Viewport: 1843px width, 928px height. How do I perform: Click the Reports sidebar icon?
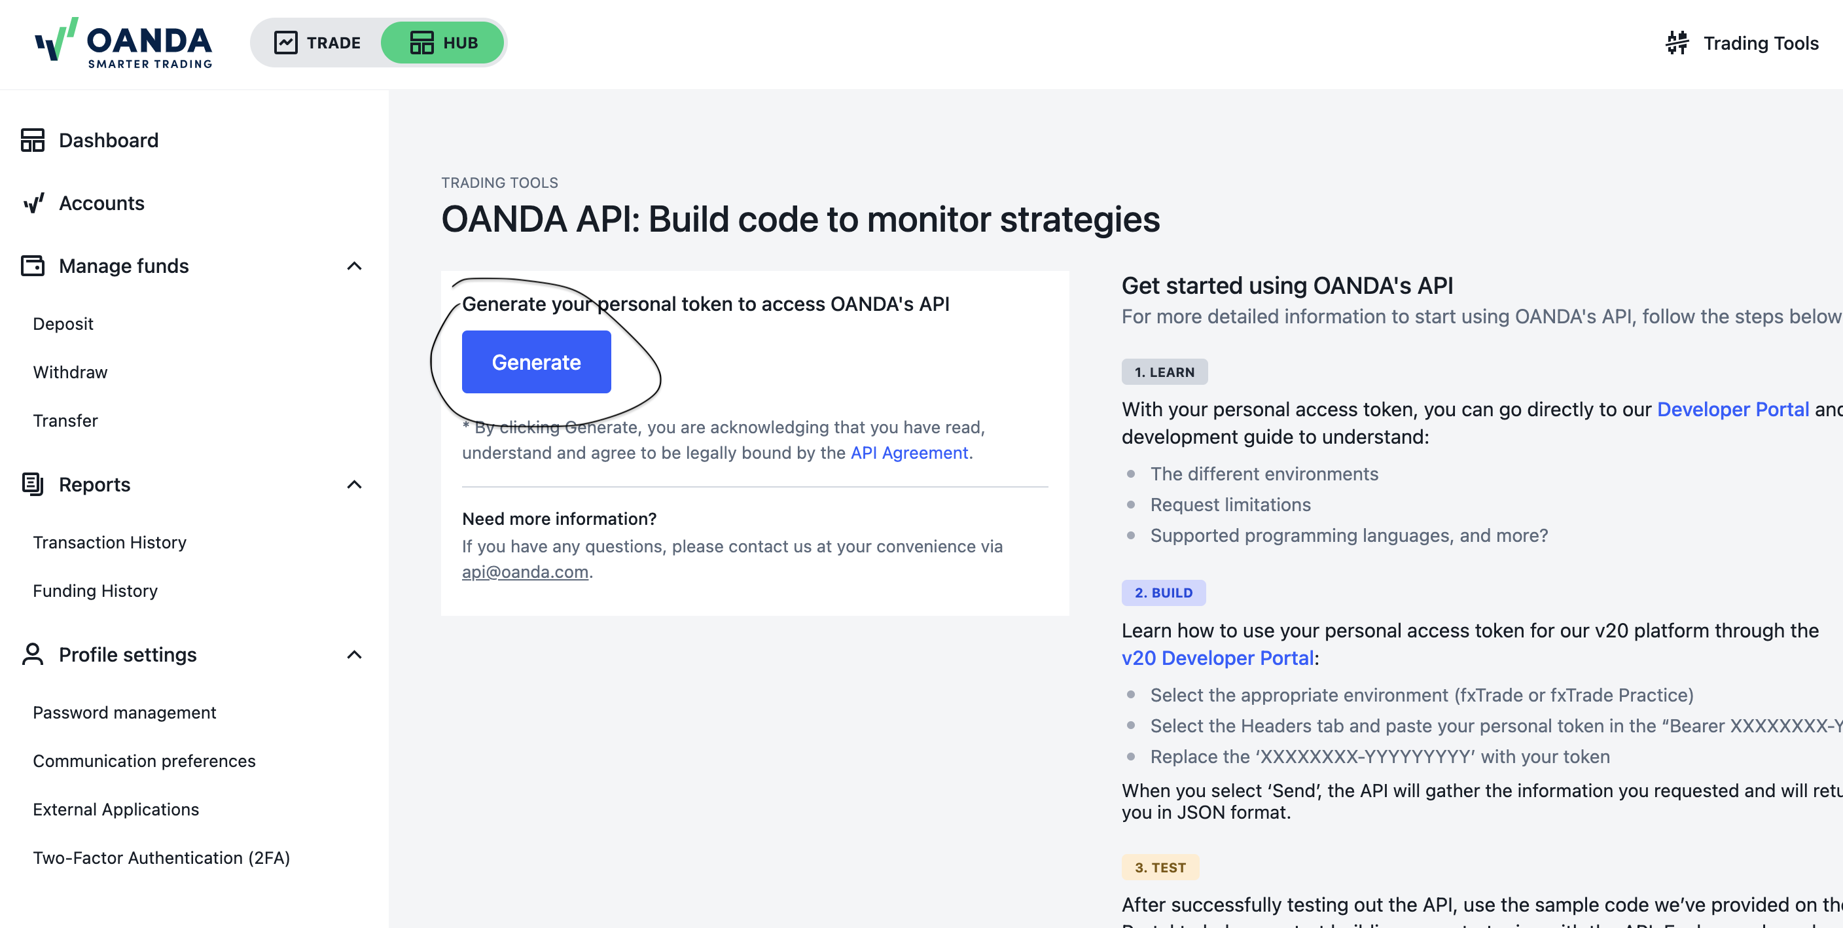pyautogui.click(x=31, y=483)
